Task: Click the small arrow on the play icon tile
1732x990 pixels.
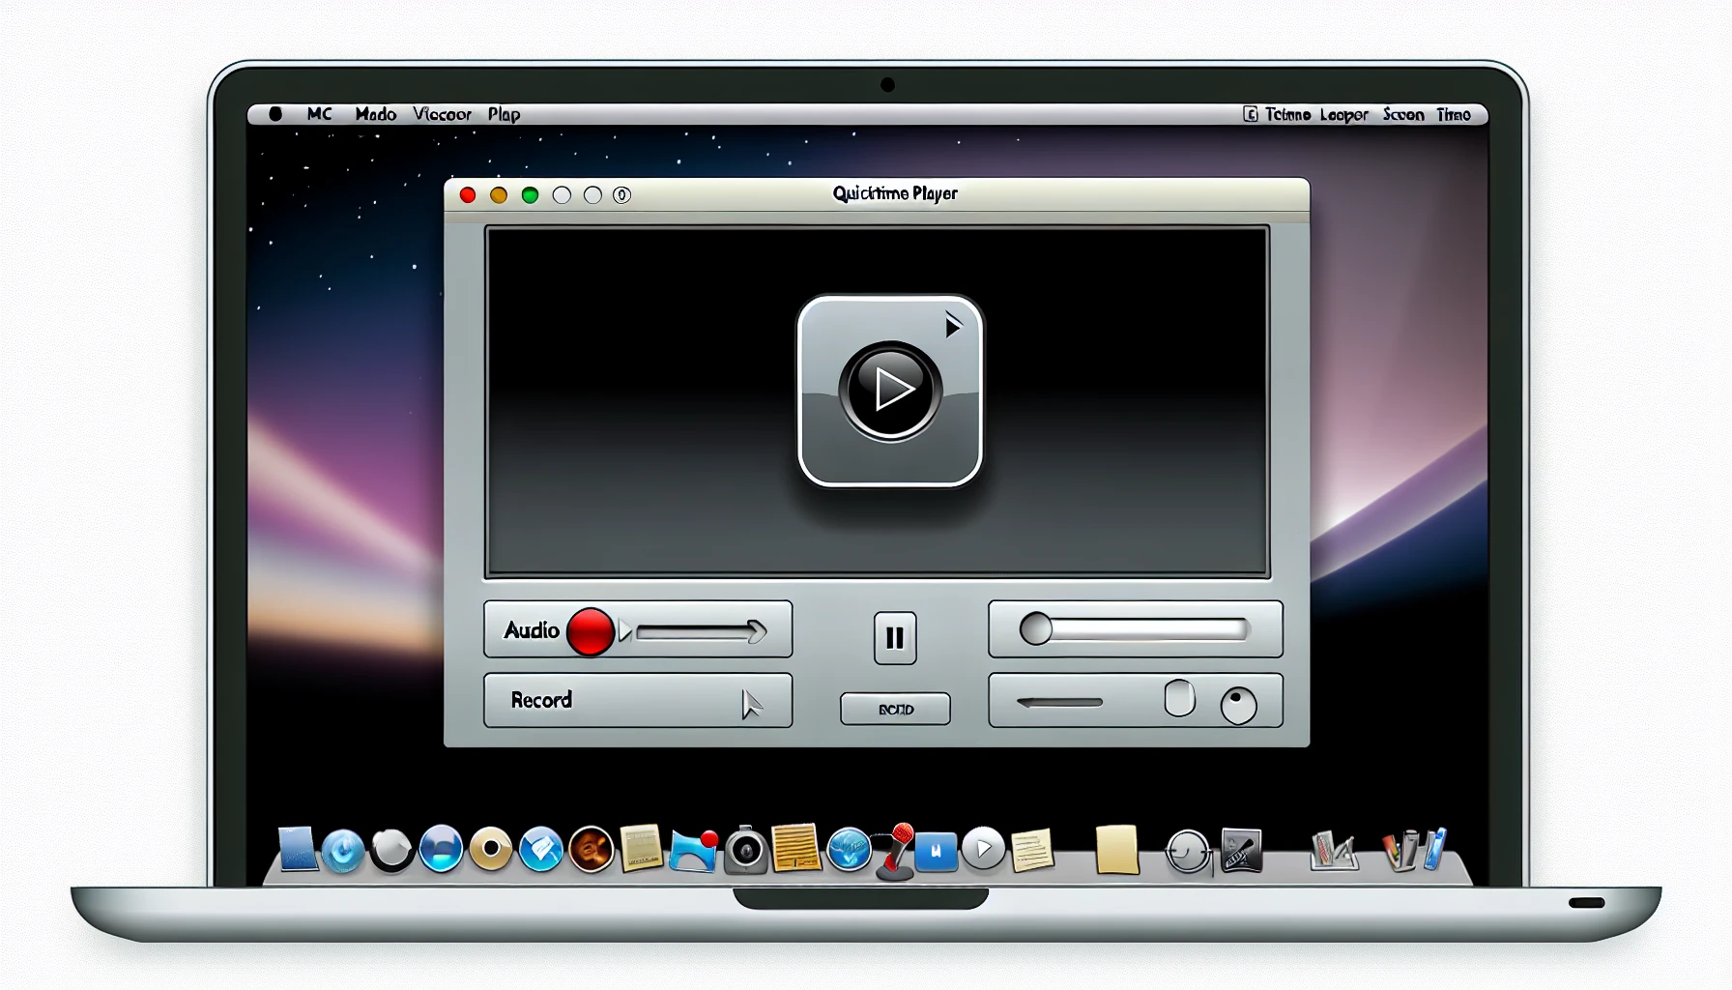Action: click(x=953, y=326)
